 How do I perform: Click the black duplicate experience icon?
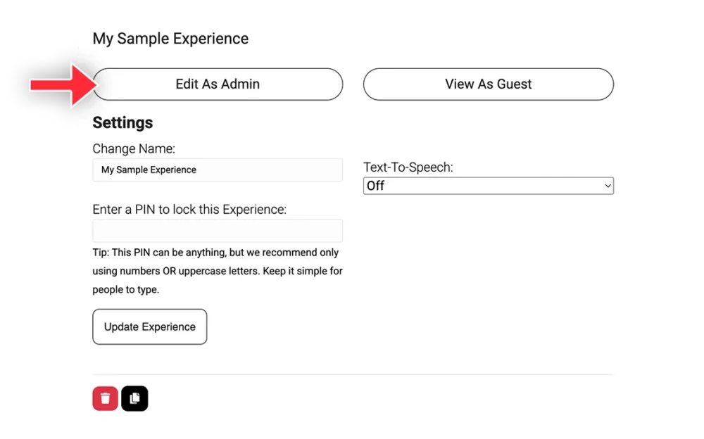click(x=134, y=398)
